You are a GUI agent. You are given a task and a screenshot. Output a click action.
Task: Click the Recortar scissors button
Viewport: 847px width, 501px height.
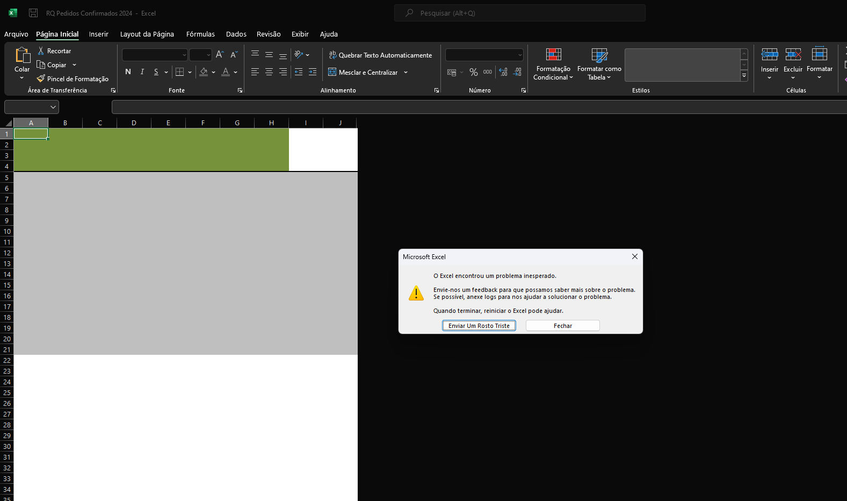(54, 51)
